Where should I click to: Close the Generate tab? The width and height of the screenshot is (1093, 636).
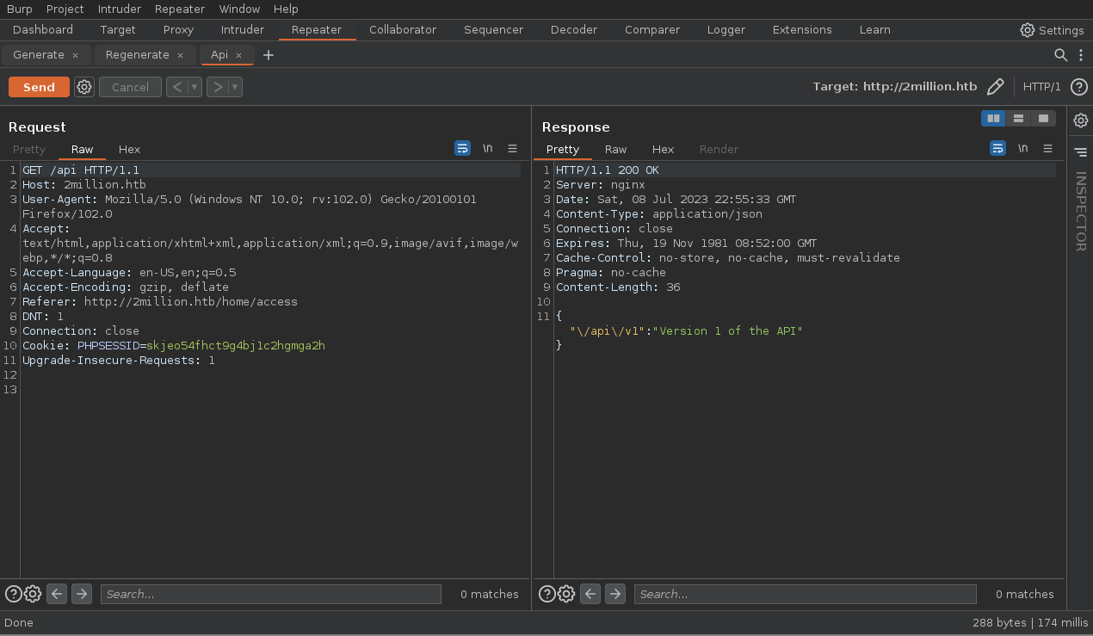pyautogui.click(x=75, y=55)
